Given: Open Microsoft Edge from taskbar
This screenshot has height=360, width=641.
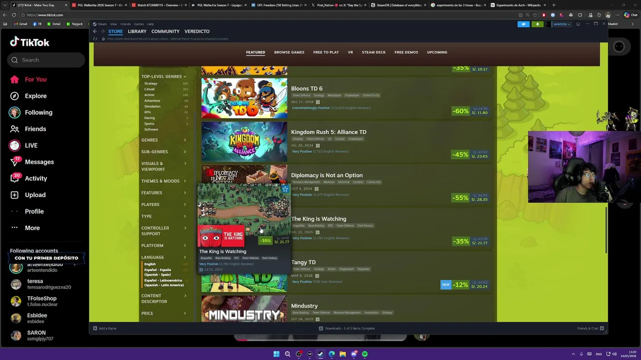Looking at the screenshot, I should point(332,354).
